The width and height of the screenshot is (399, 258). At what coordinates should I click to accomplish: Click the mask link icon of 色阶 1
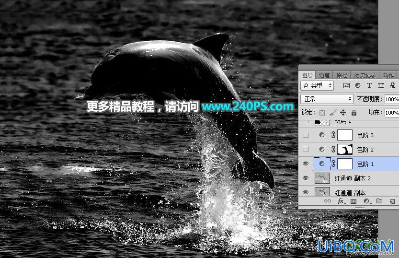tap(333, 164)
